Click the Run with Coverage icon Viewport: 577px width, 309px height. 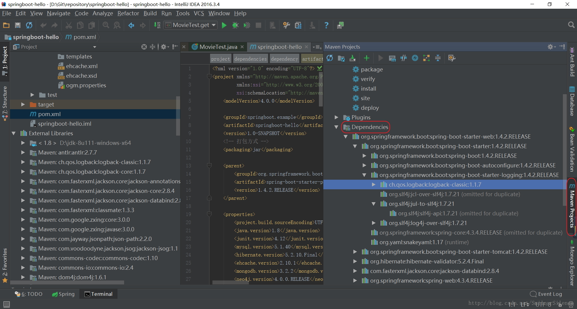point(247,25)
